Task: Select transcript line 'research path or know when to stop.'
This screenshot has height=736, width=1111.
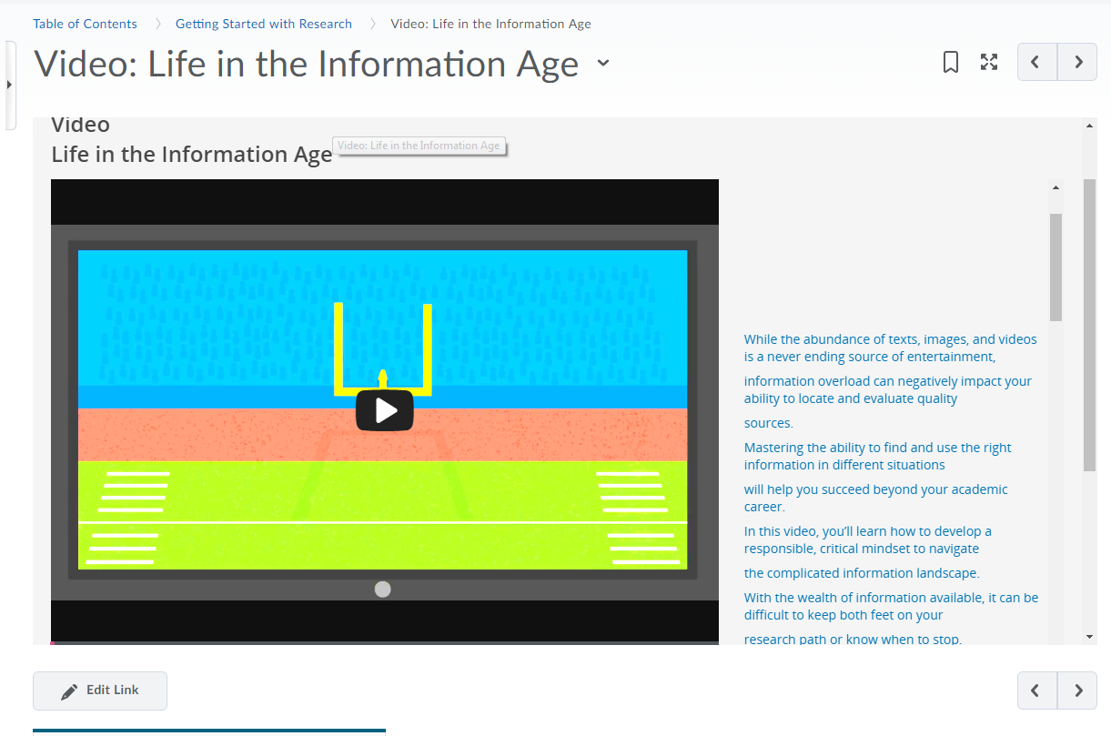Action: tap(853, 640)
